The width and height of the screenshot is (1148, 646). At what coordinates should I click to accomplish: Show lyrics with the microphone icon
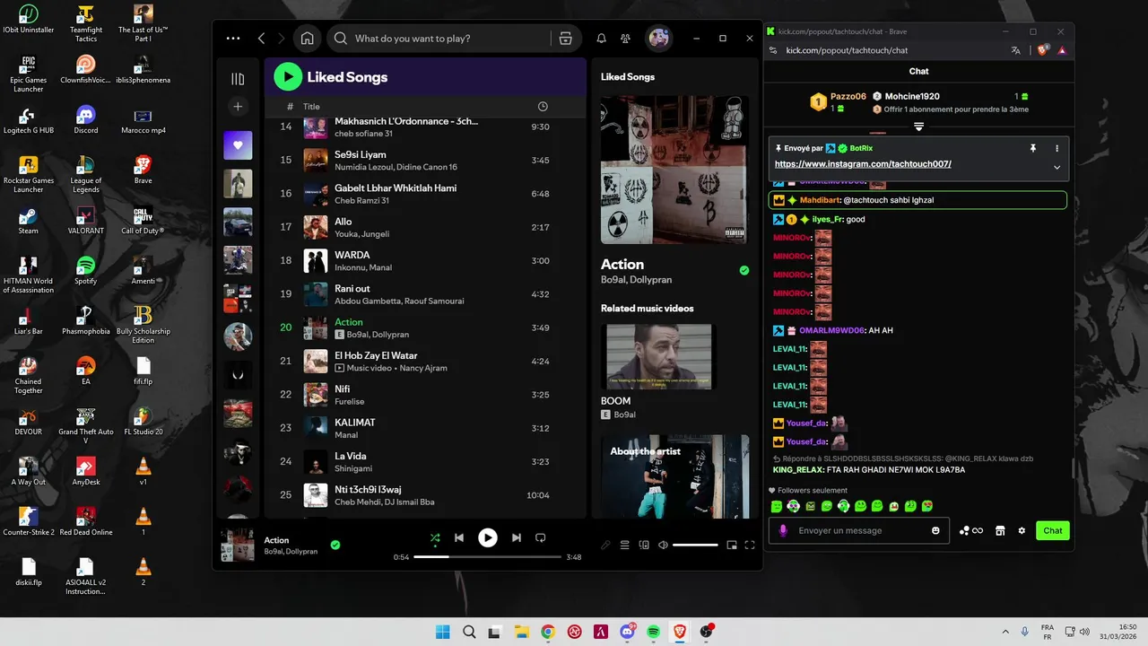pos(606,545)
